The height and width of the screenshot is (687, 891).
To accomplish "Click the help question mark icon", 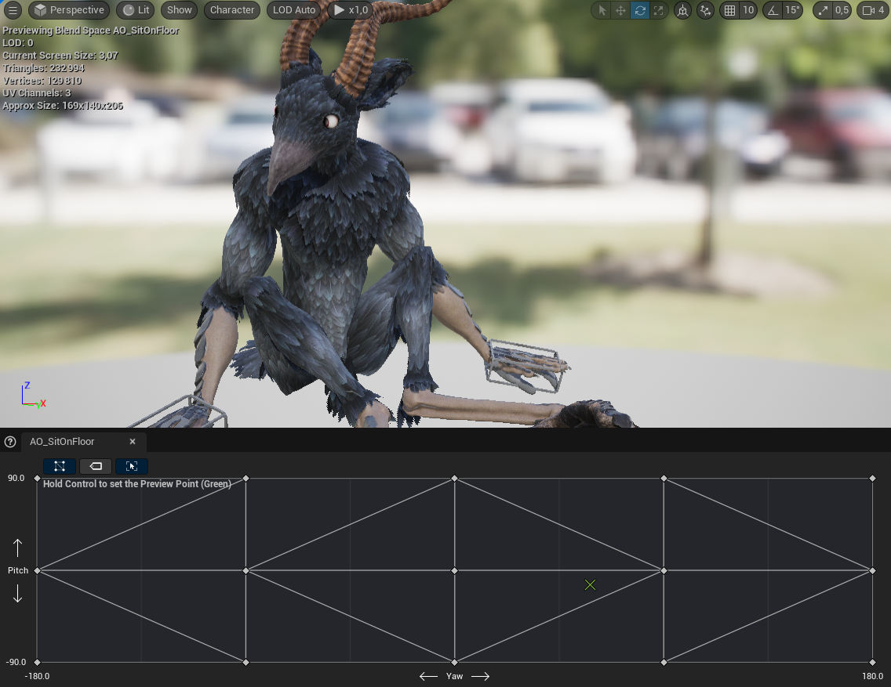I will (10, 442).
